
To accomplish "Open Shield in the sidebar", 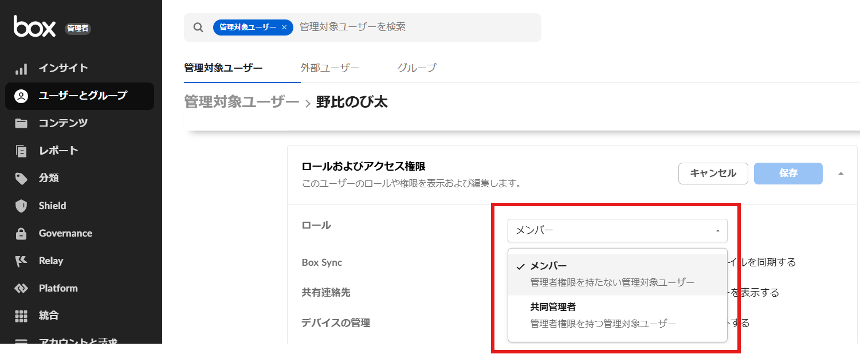I will [x=80, y=206].
